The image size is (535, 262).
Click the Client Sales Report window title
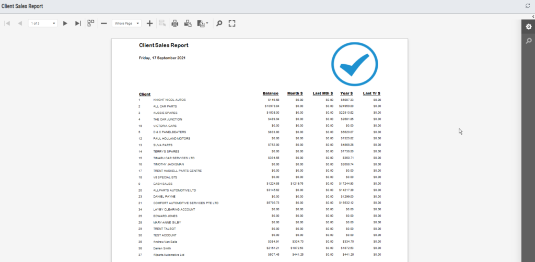pyautogui.click(x=22, y=6)
